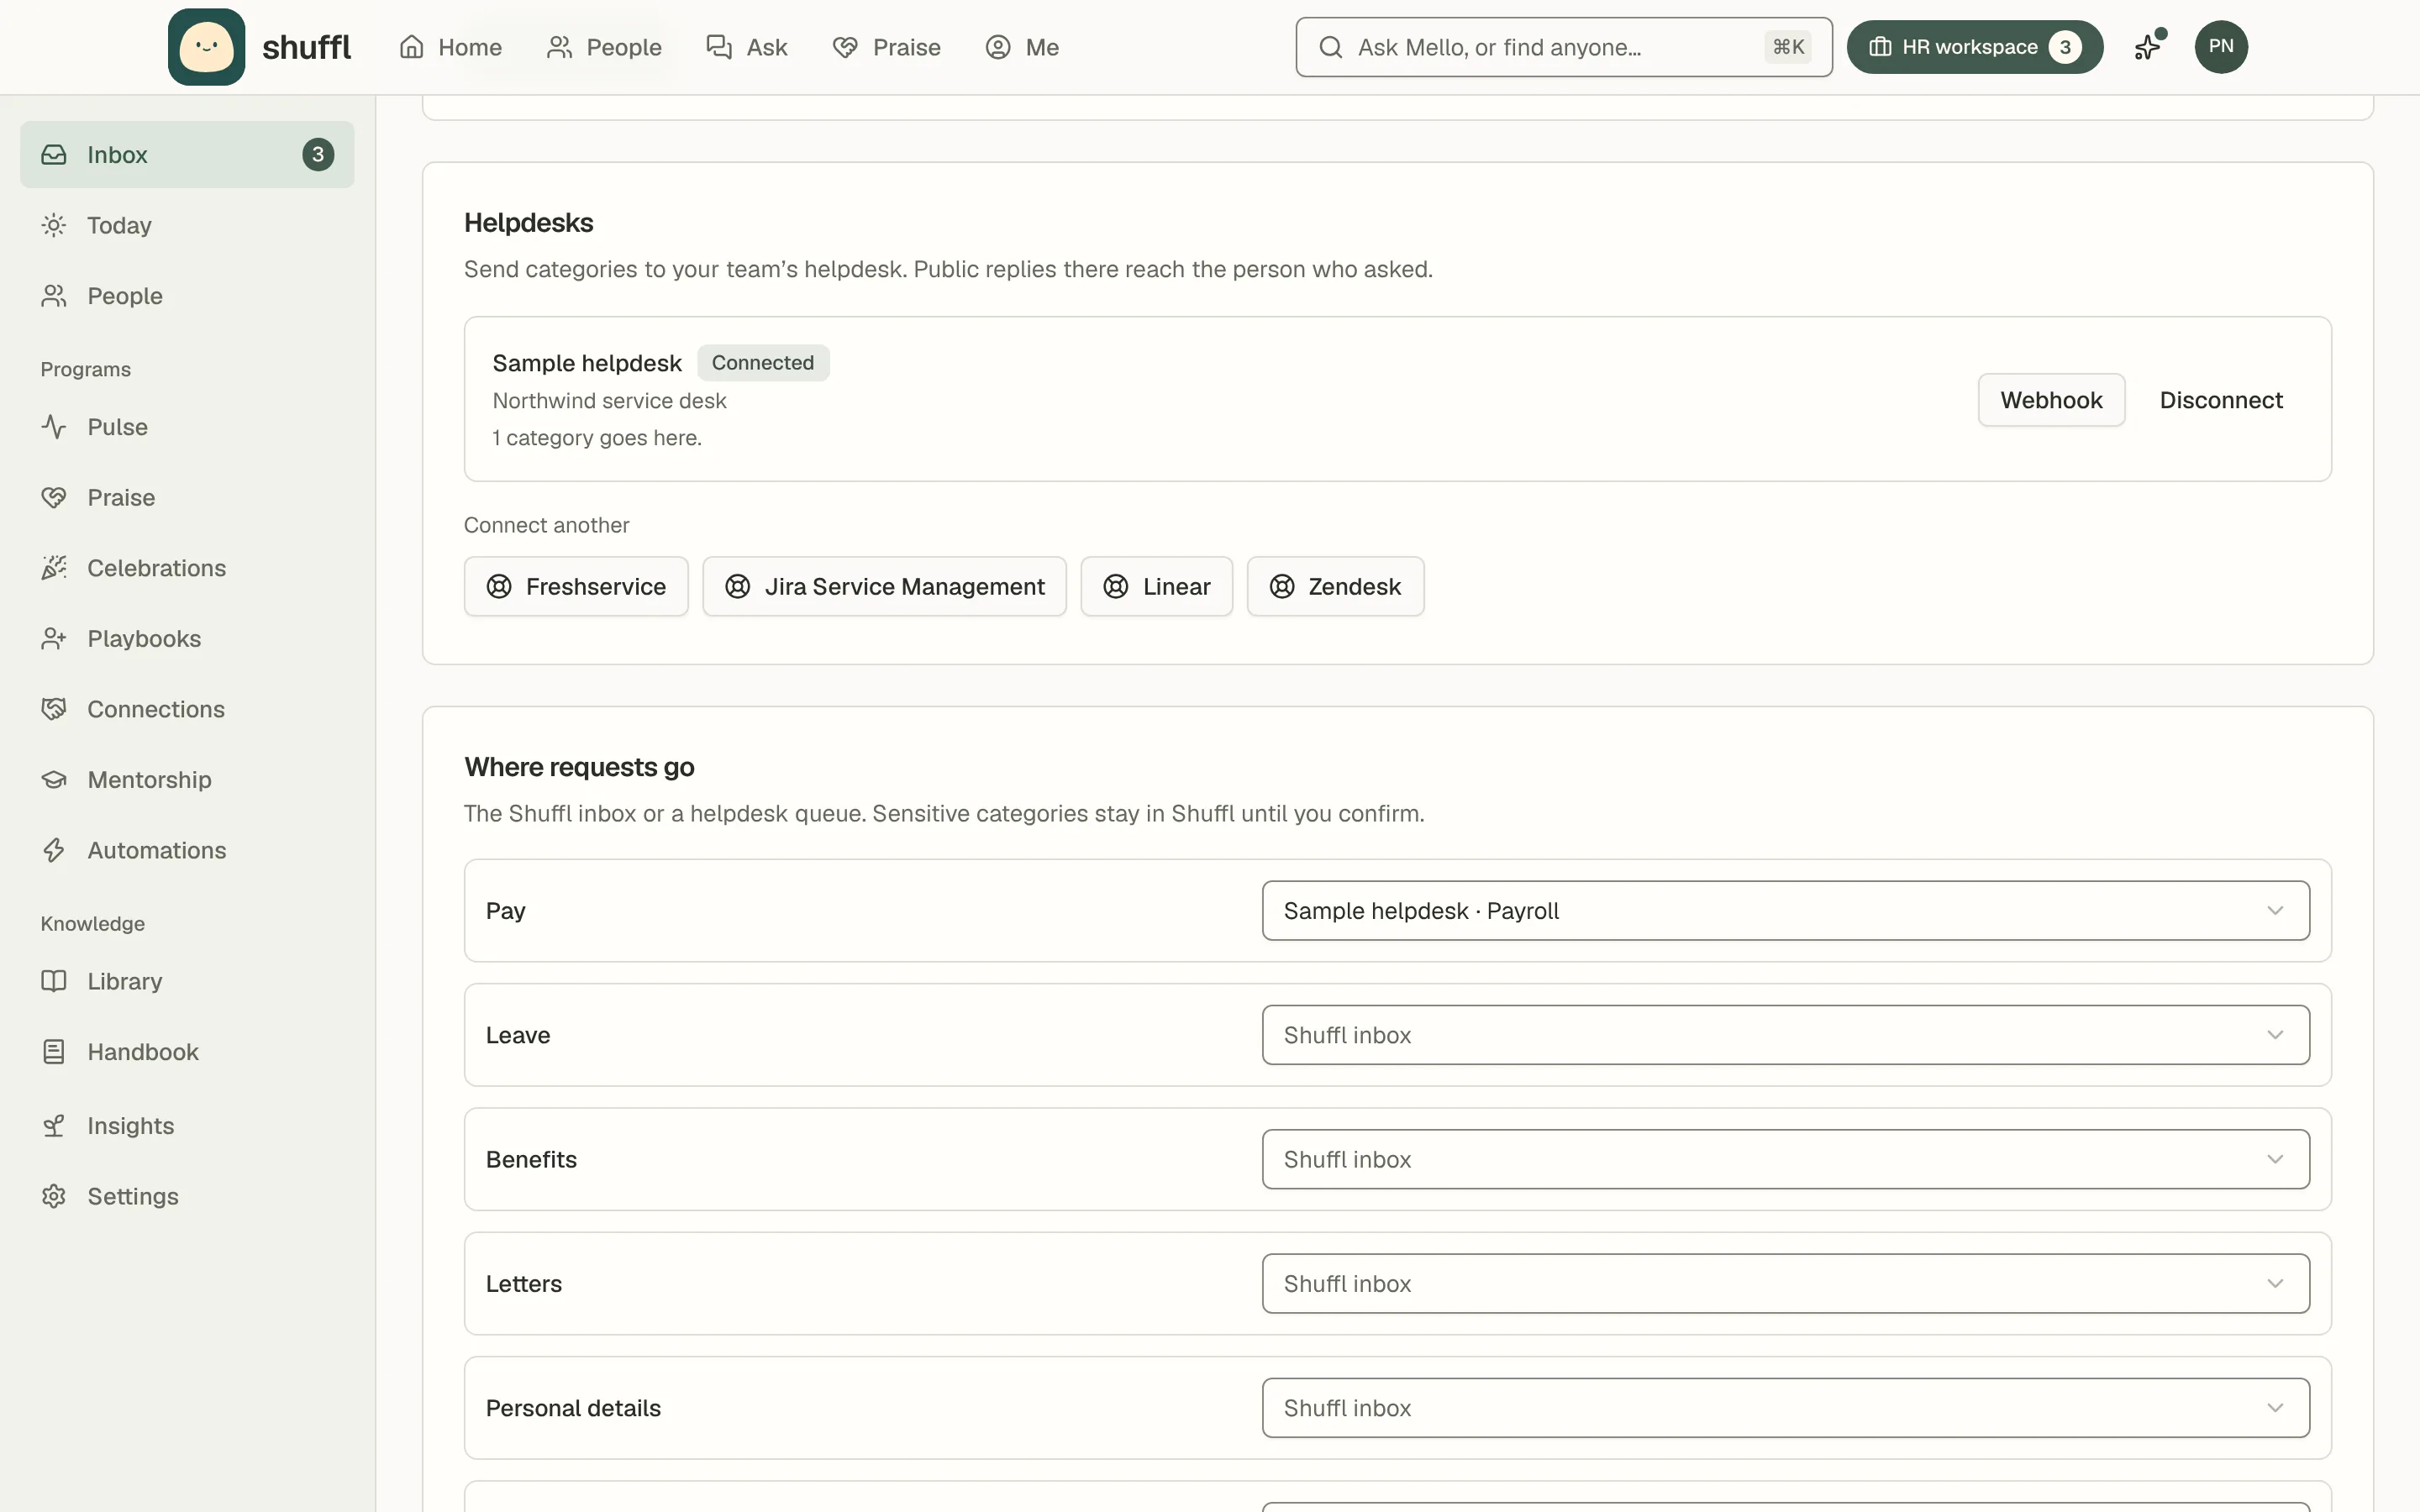This screenshot has height=1512, width=2420.
Task: Open Playbooks in the sidebar
Action: (187, 639)
